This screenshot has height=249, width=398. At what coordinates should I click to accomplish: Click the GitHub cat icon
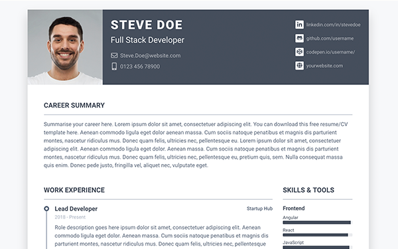point(299,39)
